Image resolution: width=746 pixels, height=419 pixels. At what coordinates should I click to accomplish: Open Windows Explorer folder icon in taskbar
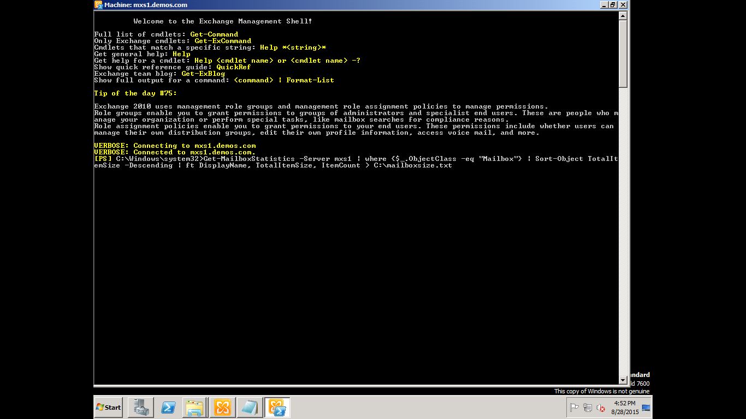(194, 408)
